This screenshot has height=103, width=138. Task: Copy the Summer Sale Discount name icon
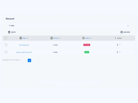pos(31,52)
